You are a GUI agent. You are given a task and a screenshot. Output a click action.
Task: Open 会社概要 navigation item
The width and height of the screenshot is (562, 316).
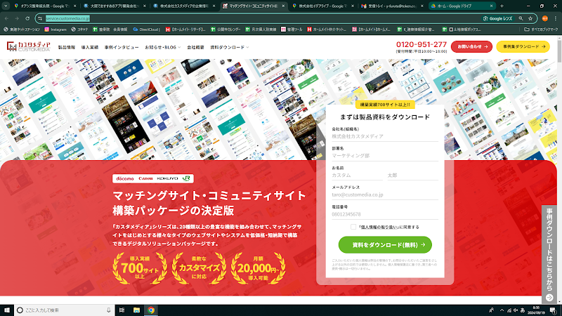(x=195, y=47)
